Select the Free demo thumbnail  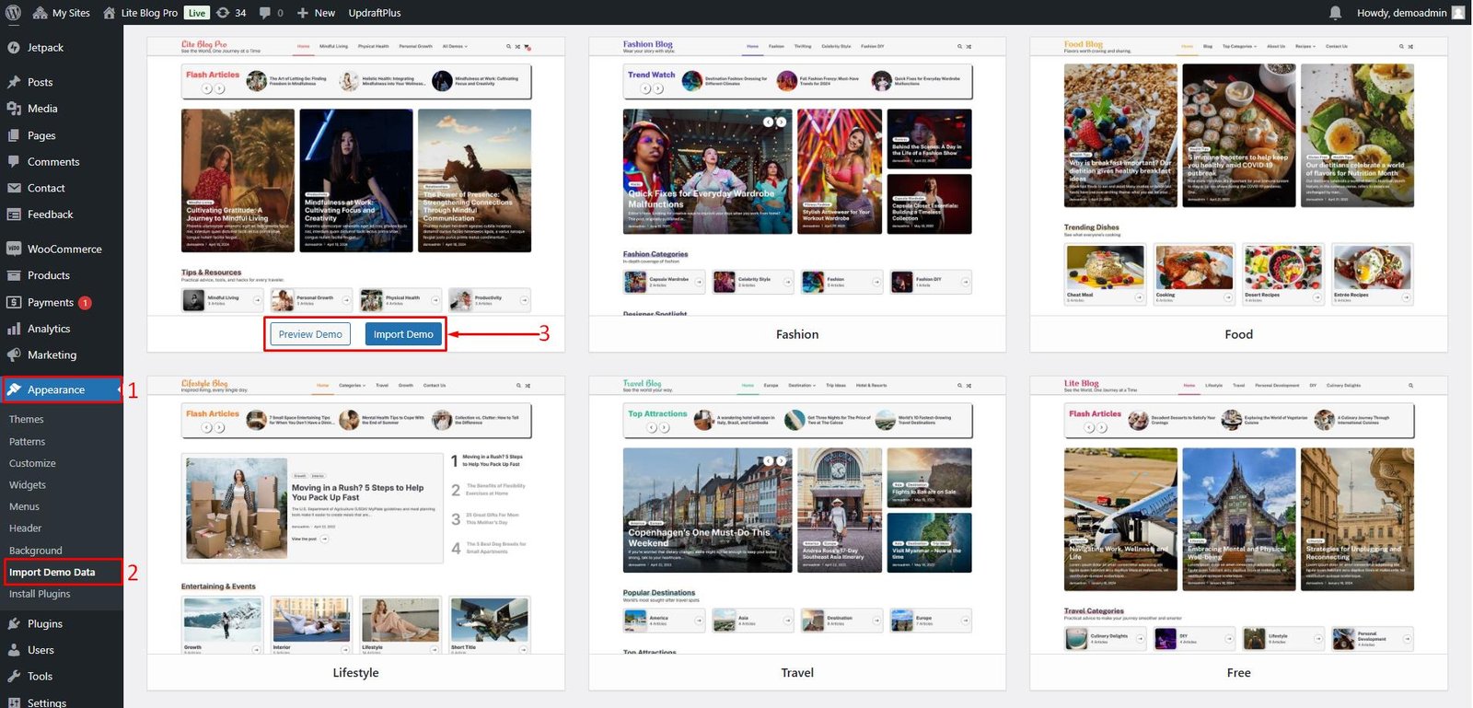(x=1239, y=515)
